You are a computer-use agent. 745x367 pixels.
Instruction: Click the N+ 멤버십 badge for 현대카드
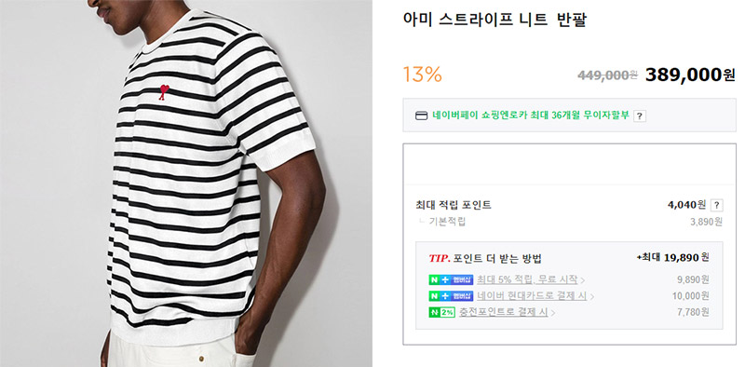451,295
